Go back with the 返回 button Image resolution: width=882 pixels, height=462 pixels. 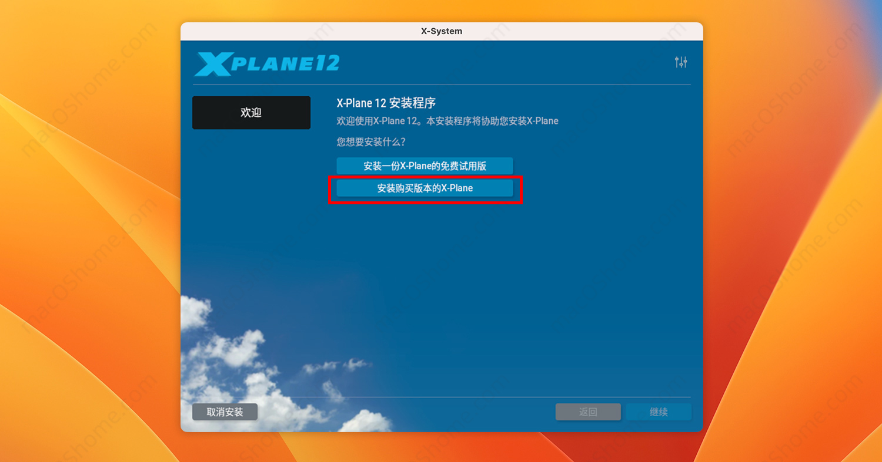coord(588,412)
